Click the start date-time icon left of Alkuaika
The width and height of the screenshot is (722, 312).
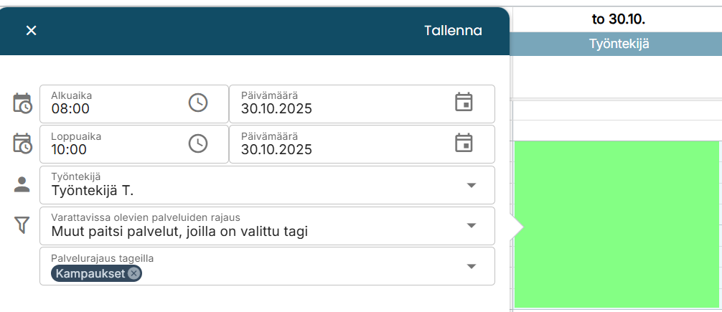[22, 103]
